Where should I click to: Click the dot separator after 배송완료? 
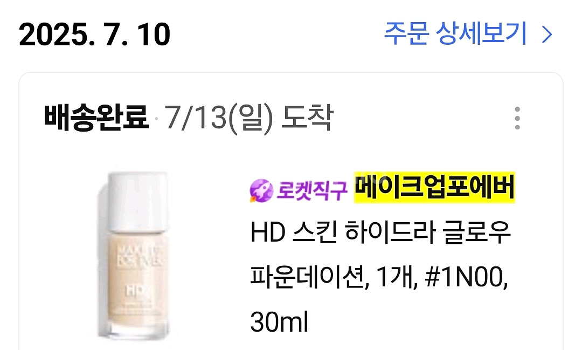point(156,119)
